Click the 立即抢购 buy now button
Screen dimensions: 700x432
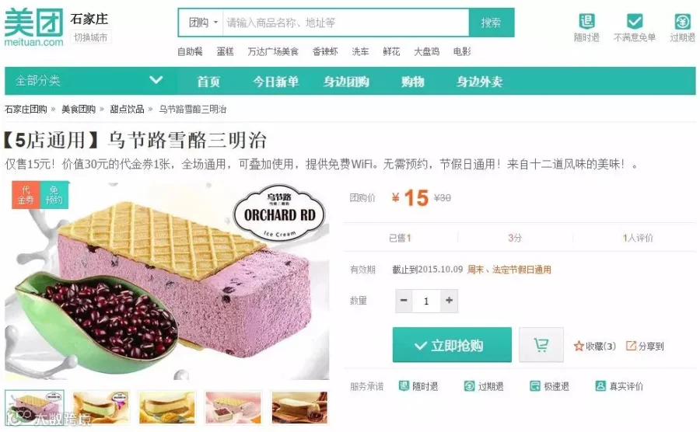coord(452,345)
